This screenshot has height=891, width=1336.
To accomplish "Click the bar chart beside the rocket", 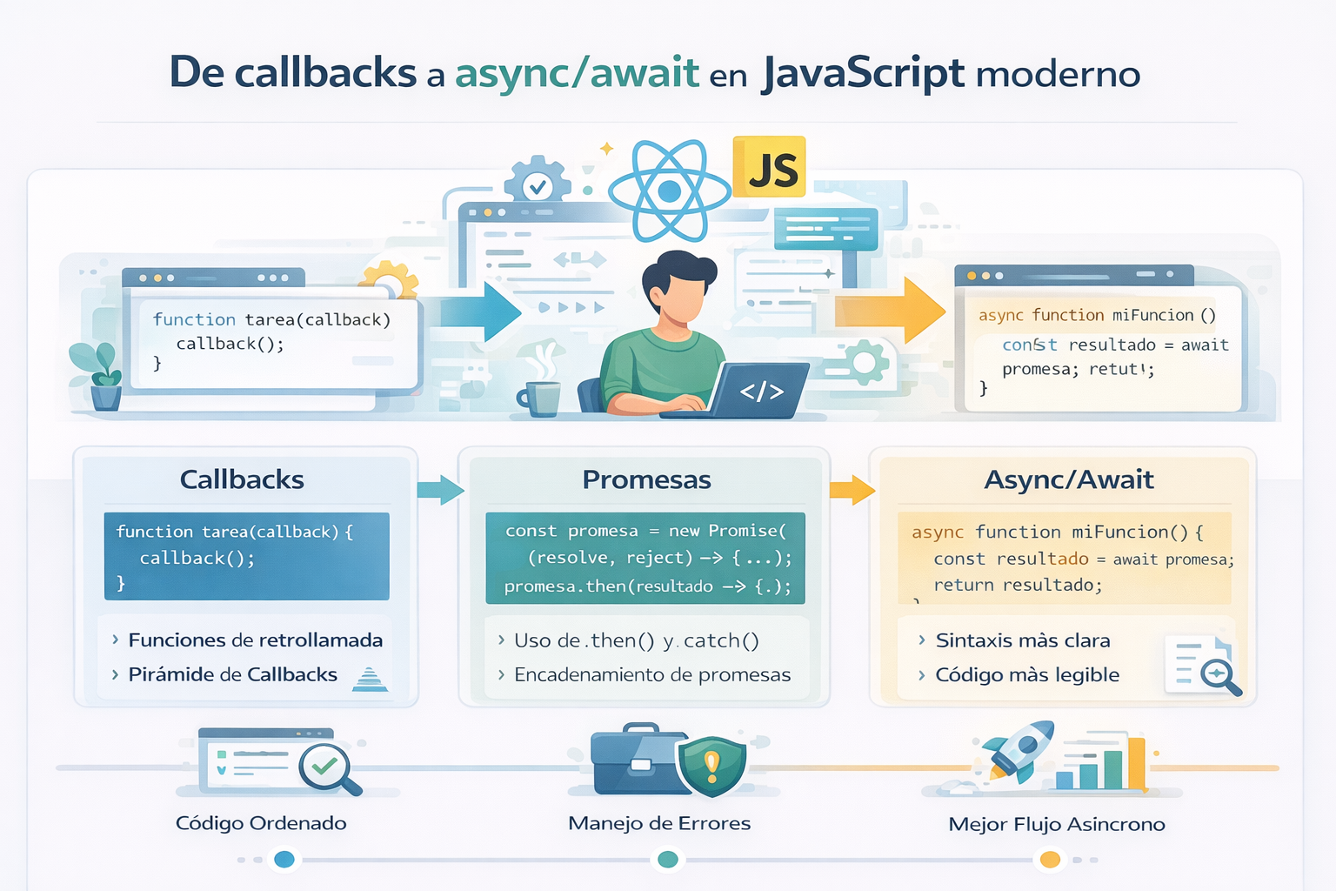I will tap(1101, 763).
